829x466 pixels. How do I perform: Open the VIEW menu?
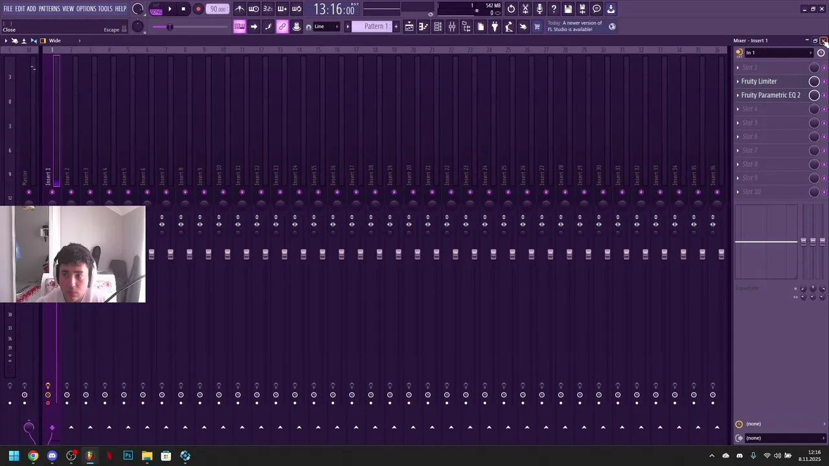click(x=68, y=9)
